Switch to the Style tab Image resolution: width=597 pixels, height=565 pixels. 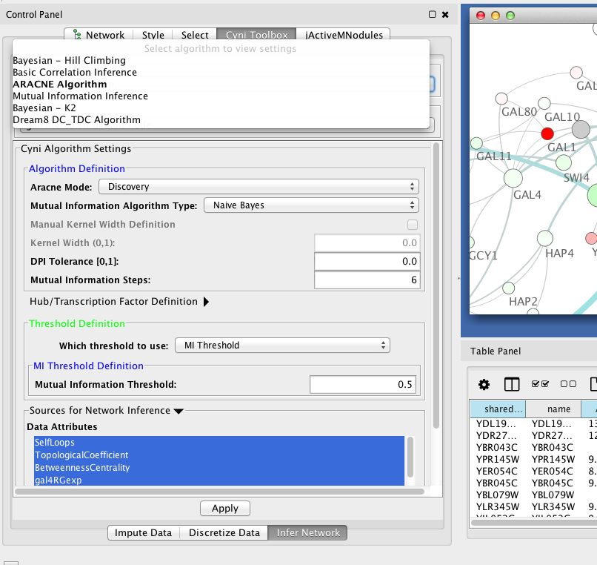tap(153, 35)
